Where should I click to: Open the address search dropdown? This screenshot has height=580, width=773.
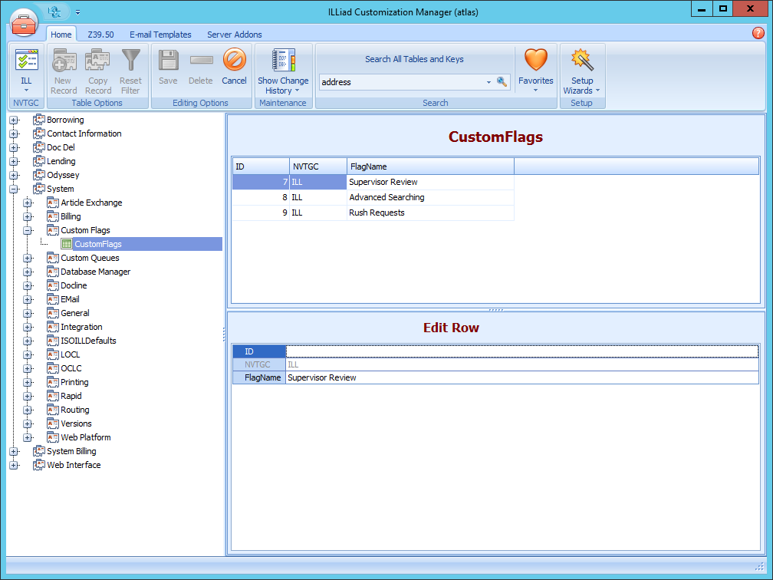click(488, 82)
